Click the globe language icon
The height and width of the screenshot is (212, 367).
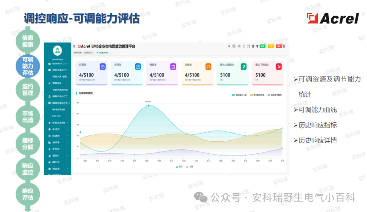click(234, 46)
